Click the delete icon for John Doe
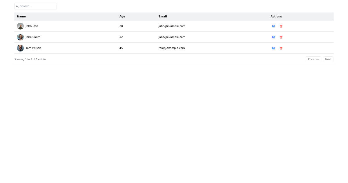Viewport: 348px width, 183px height. [x=281, y=26]
